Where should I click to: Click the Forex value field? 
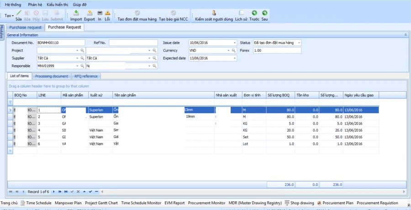[277, 51]
